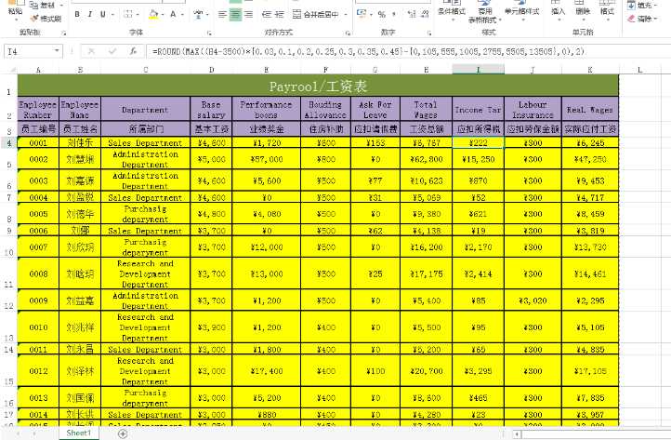This screenshot has width=671, height=440.
Task: Click the Insert Function fx icon
Action: point(133,51)
